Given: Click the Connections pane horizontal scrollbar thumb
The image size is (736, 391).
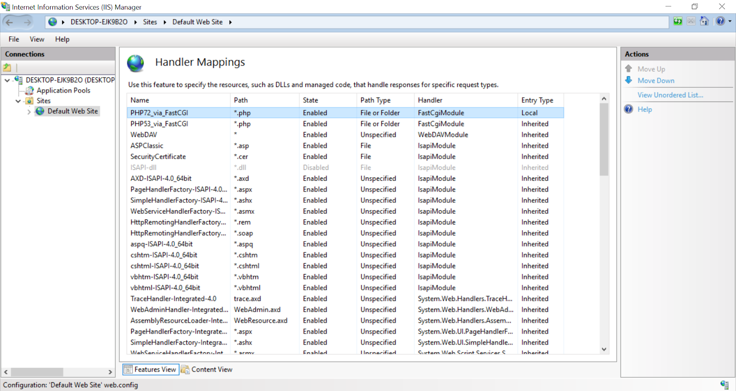Looking at the screenshot, I should (37, 372).
